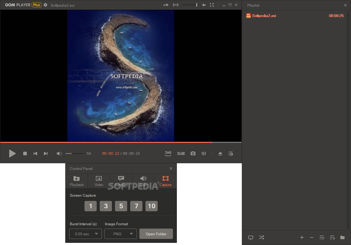
Task: Capture 1 screenshot burst
Action: (x=91, y=206)
